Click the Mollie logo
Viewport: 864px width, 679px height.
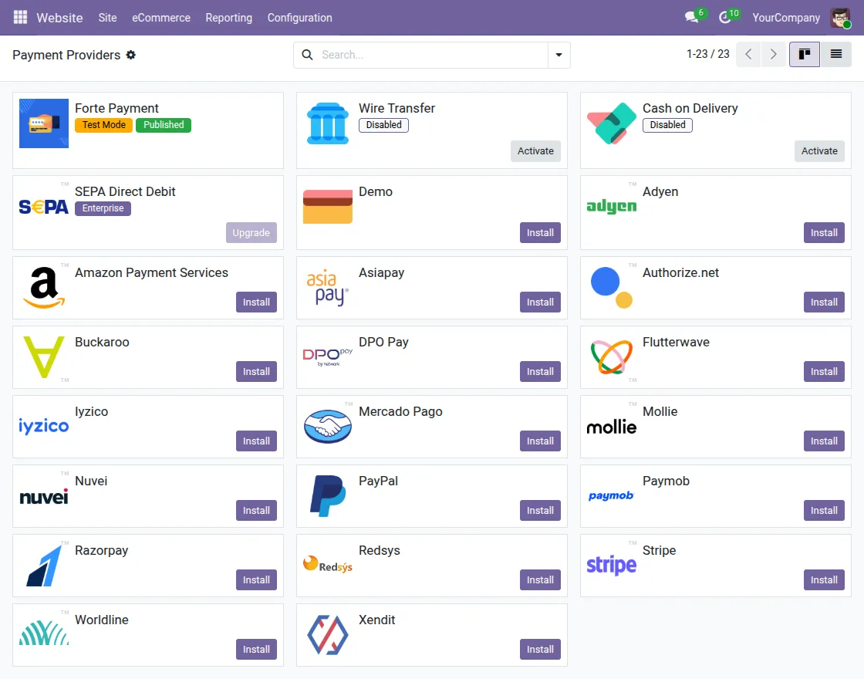click(x=611, y=427)
